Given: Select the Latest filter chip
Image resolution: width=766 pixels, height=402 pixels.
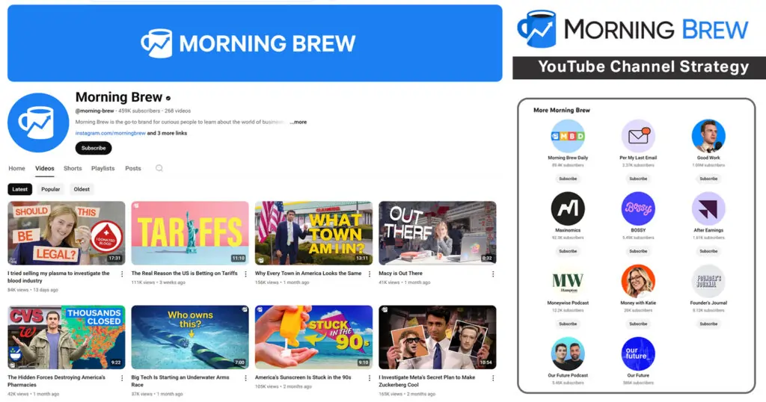Looking at the screenshot, I should click(x=20, y=189).
